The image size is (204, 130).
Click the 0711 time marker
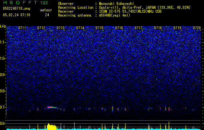point(22,28)
